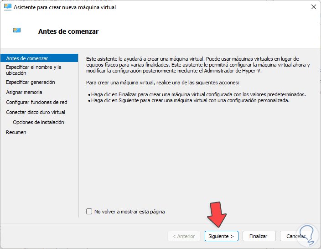Click the 'Haga clic en Finalizar' bullet text
The height and width of the screenshot is (249, 321).
(198, 94)
